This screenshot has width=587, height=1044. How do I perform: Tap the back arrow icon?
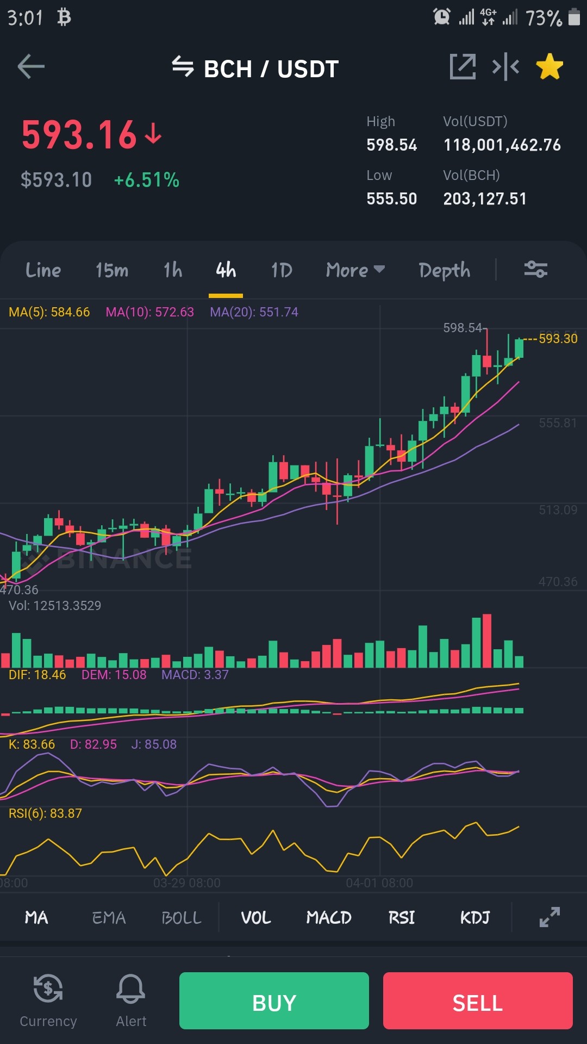[31, 67]
